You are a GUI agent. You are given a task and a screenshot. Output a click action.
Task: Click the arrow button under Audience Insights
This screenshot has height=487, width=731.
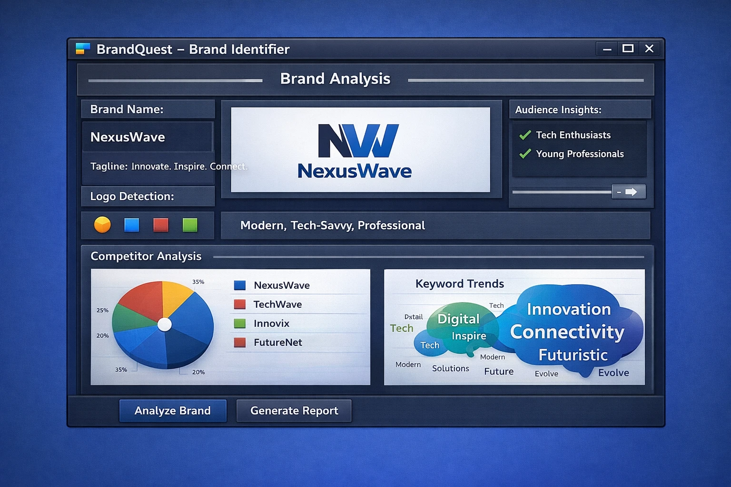[629, 192]
